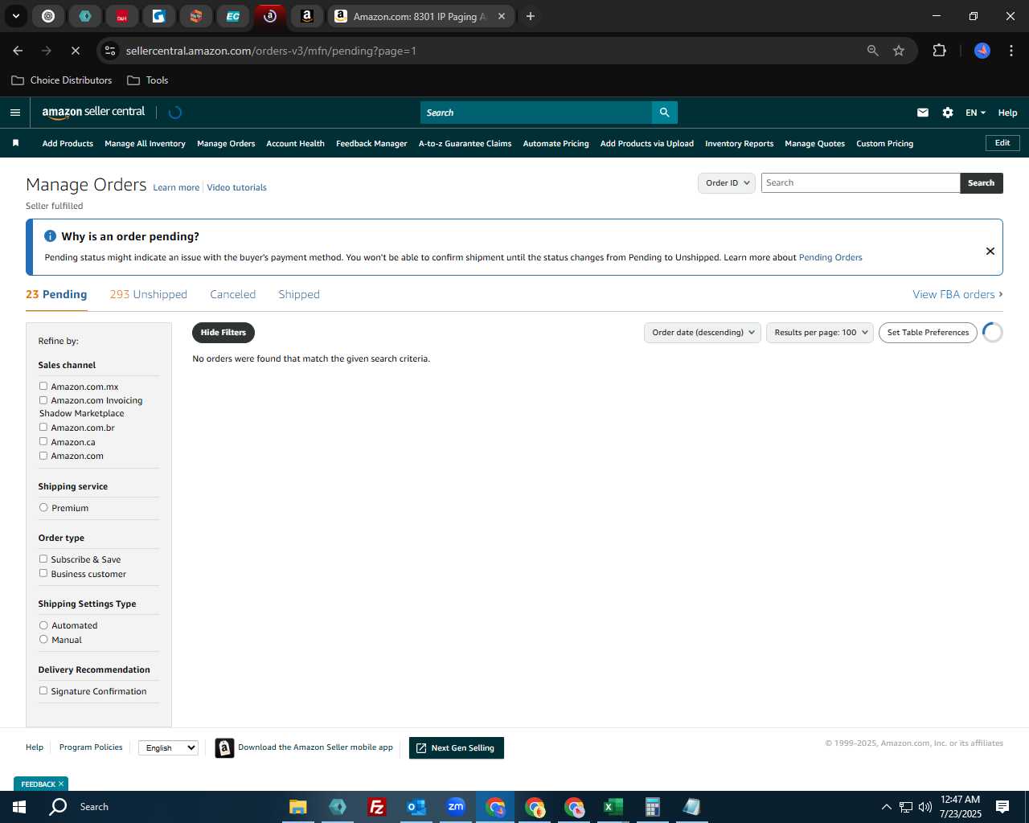Open Manage All Inventory menu item
This screenshot has width=1029, height=823.
[x=145, y=144]
